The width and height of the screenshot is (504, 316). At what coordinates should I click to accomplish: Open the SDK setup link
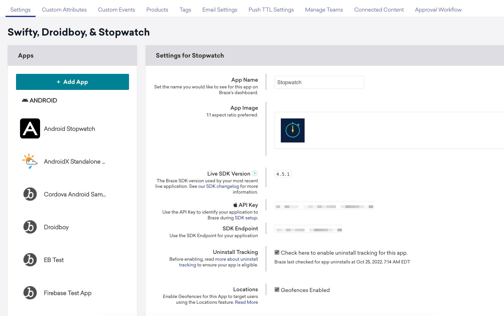pyautogui.click(x=246, y=218)
